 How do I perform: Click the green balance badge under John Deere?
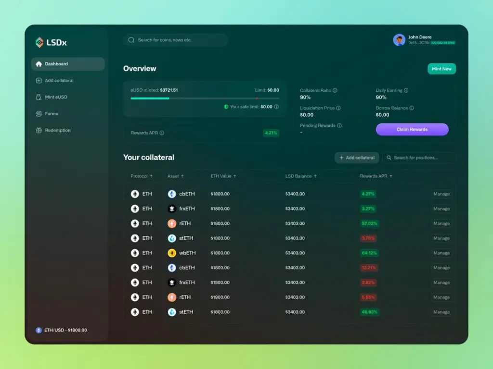[x=443, y=43]
